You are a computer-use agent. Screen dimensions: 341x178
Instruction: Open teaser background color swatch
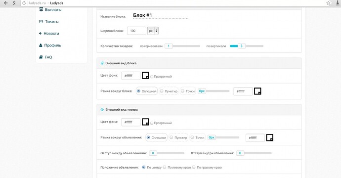(145, 122)
